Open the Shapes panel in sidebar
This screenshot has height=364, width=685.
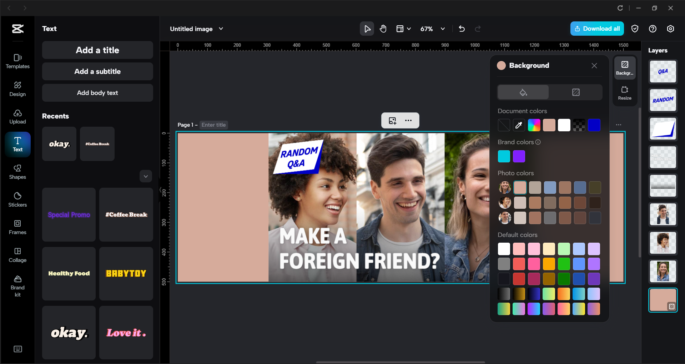(x=17, y=172)
